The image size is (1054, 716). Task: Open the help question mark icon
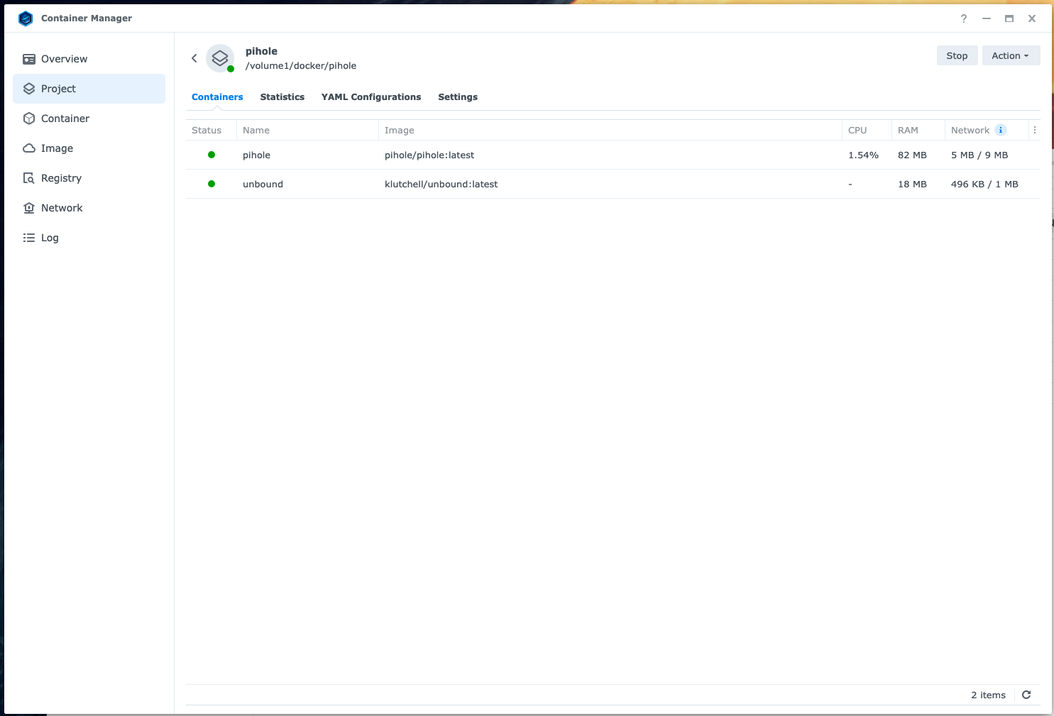[x=964, y=18]
